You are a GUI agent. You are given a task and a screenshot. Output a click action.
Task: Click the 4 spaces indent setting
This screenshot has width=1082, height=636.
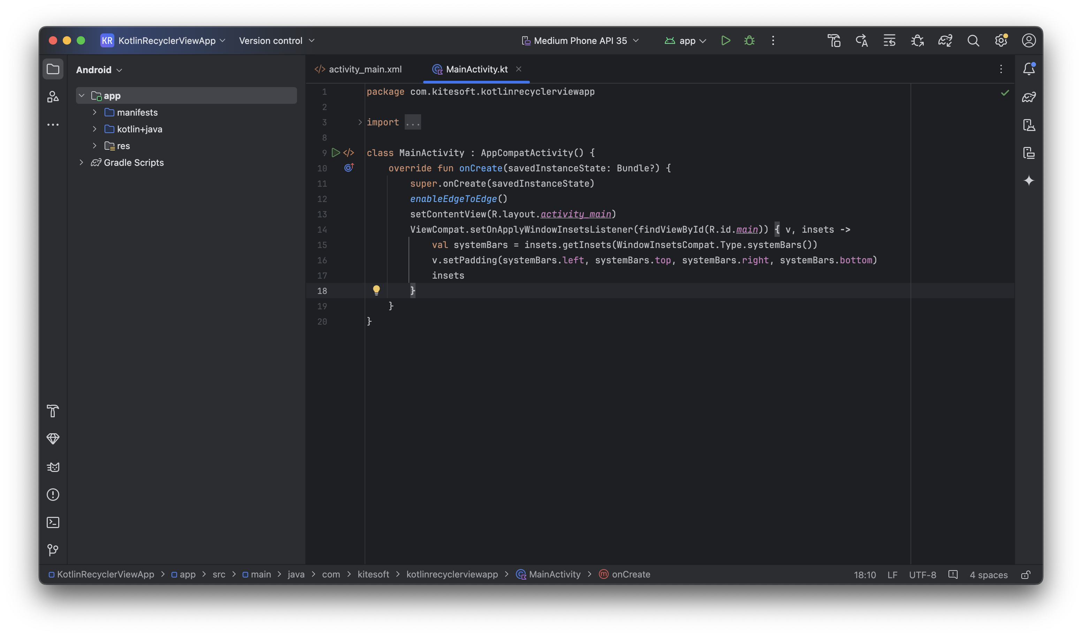[x=988, y=575]
